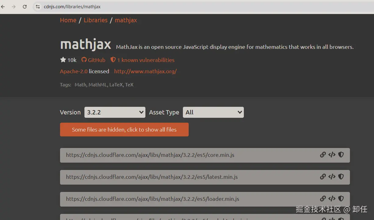Copy script tag icon for loader.min.js
Screen dimensions: 374x220
332,199
